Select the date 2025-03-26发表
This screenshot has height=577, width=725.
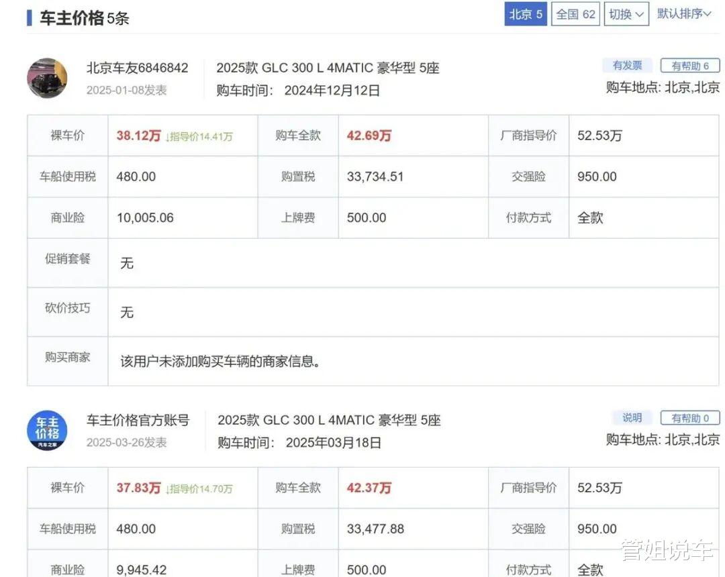(x=127, y=443)
